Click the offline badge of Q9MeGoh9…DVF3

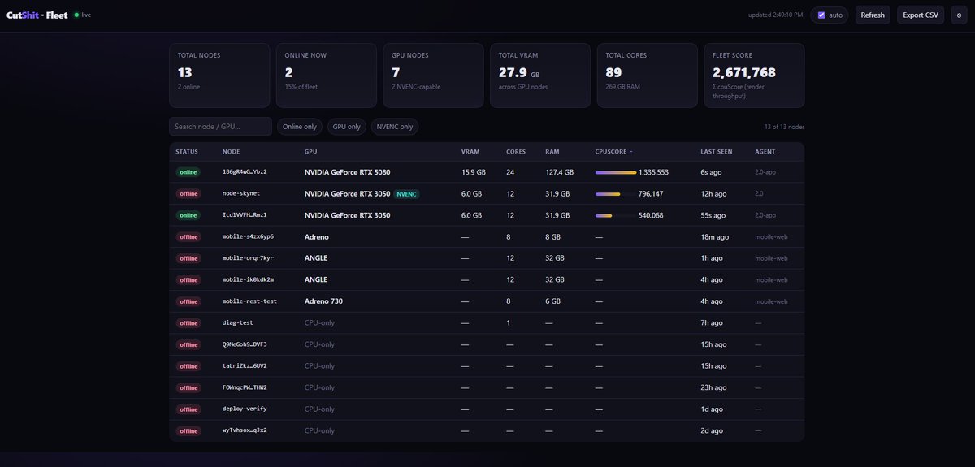point(188,344)
